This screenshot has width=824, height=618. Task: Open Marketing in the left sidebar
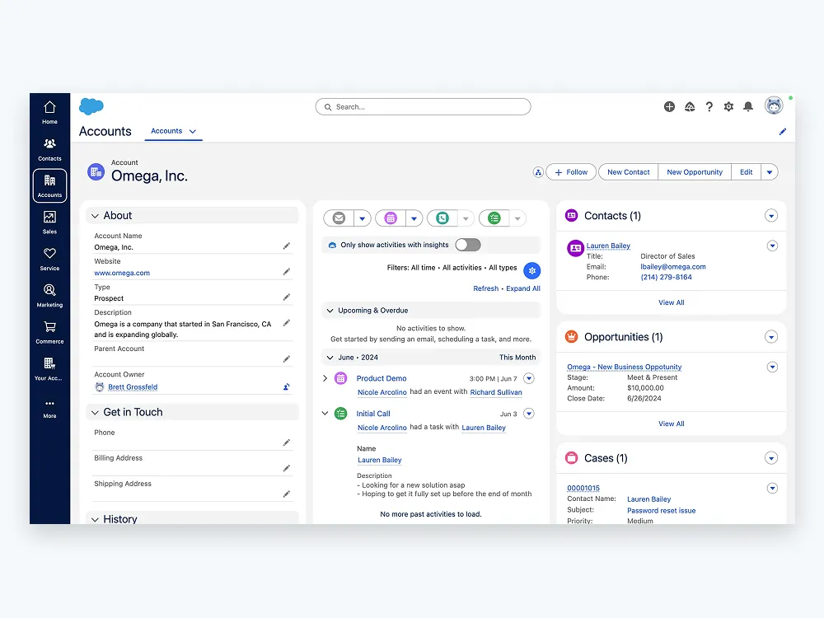tap(49, 295)
